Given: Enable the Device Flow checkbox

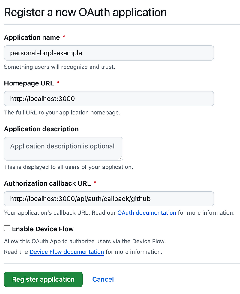Looking at the screenshot, I should point(7,229).
